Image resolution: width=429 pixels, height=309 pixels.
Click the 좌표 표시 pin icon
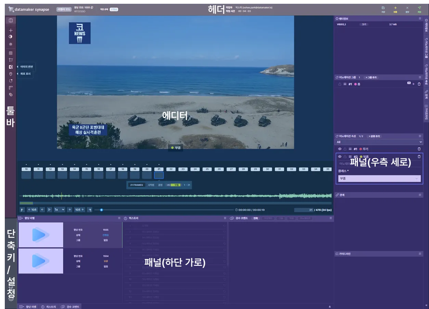11,74
